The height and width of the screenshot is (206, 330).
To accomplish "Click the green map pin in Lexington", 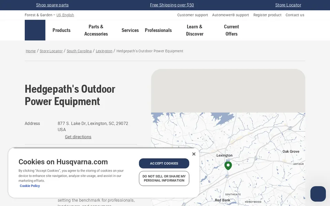I will [228, 165].
